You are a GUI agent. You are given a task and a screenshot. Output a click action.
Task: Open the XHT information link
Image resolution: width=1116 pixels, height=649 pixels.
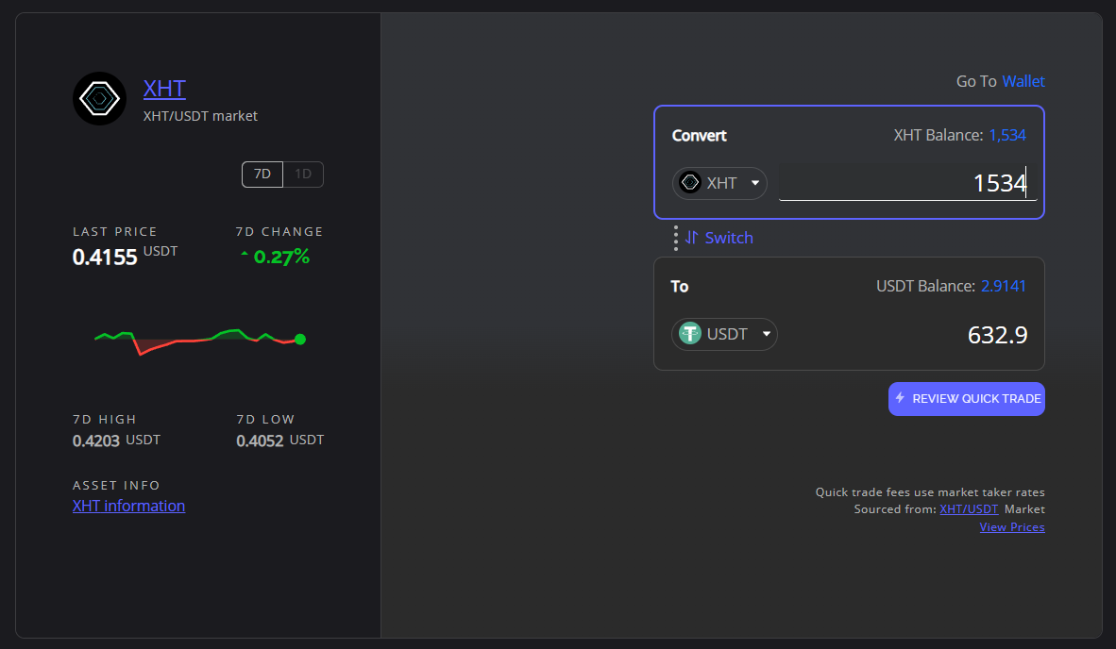click(128, 506)
